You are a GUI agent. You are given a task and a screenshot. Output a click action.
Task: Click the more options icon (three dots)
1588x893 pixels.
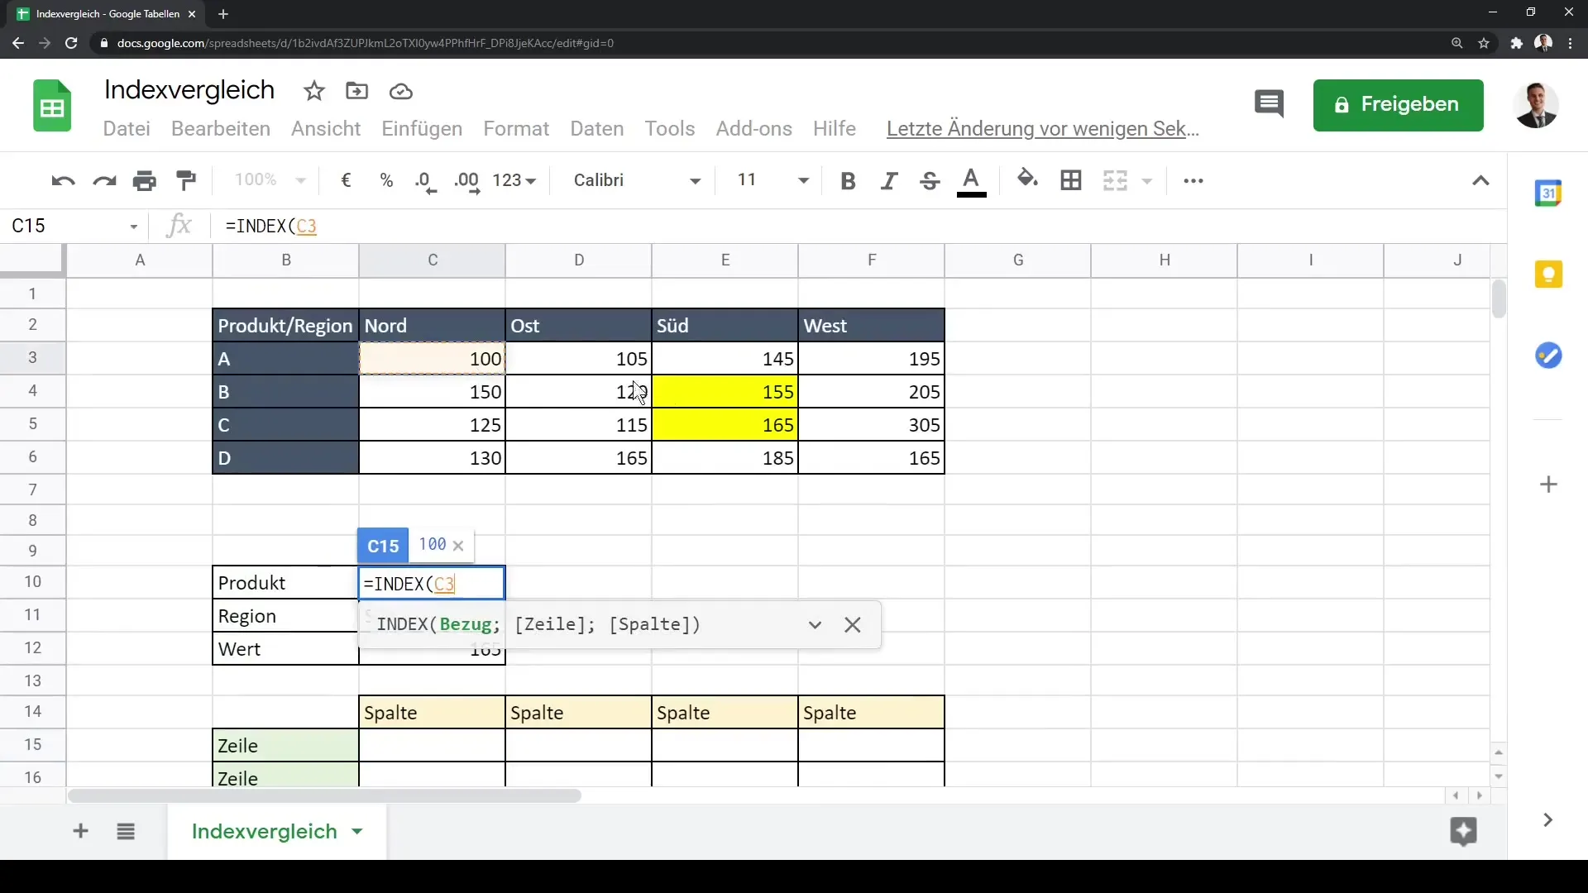(1192, 180)
